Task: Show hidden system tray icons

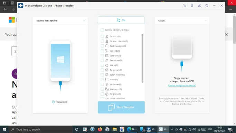Action: [172, 130]
